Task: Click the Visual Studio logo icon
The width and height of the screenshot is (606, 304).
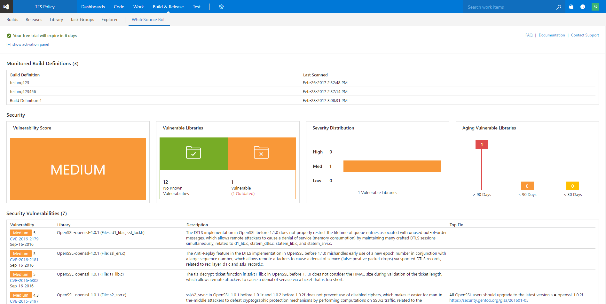Action: pyautogui.click(x=6, y=7)
